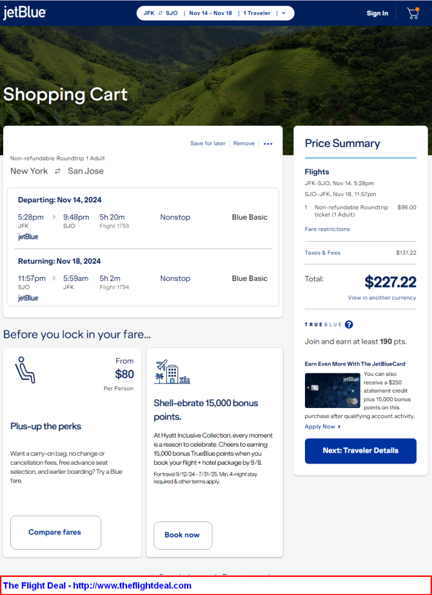
Task: Click the Shopping Cart page heading
Action: [x=65, y=95]
